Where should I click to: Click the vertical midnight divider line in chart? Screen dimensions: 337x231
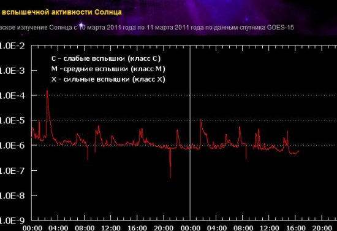point(190,133)
